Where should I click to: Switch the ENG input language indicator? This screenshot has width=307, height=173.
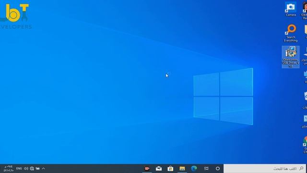[19, 169]
